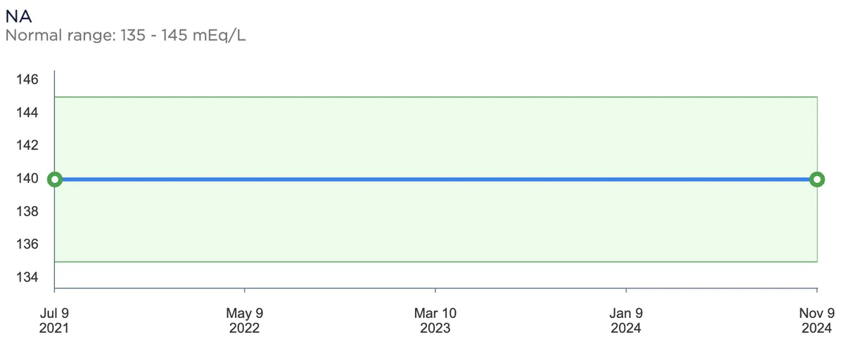The height and width of the screenshot is (351, 844).
Task: Click the 144 y-axis label
Action: [27, 113]
